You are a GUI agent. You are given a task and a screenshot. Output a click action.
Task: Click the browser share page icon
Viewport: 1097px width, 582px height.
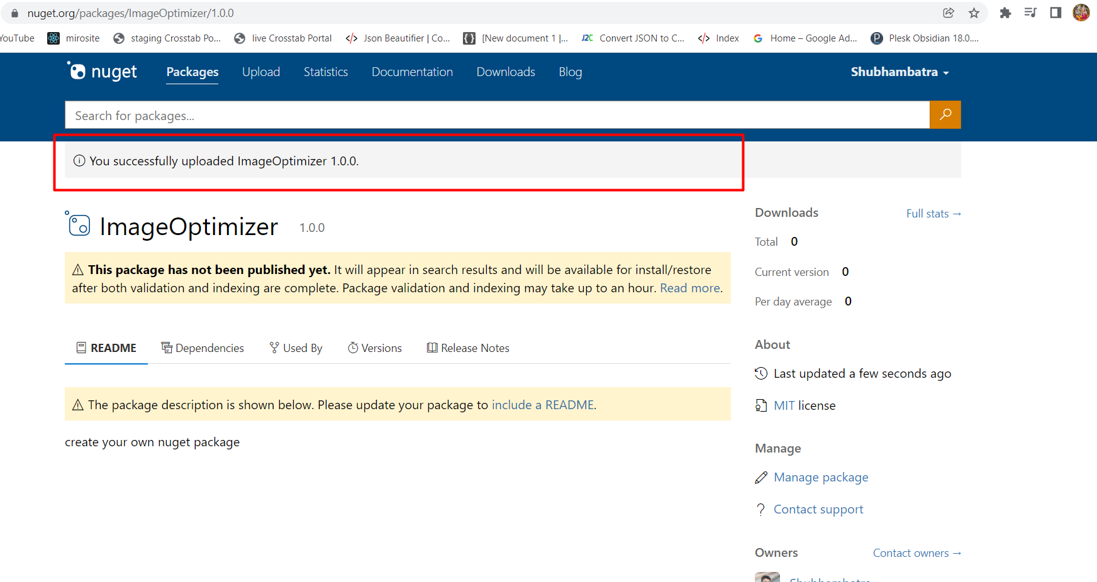(x=949, y=13)
